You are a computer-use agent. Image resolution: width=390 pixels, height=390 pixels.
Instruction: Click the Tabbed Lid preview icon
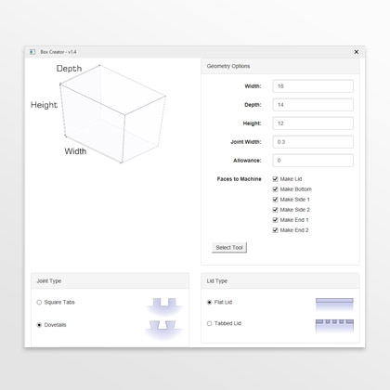pos(334,326)
